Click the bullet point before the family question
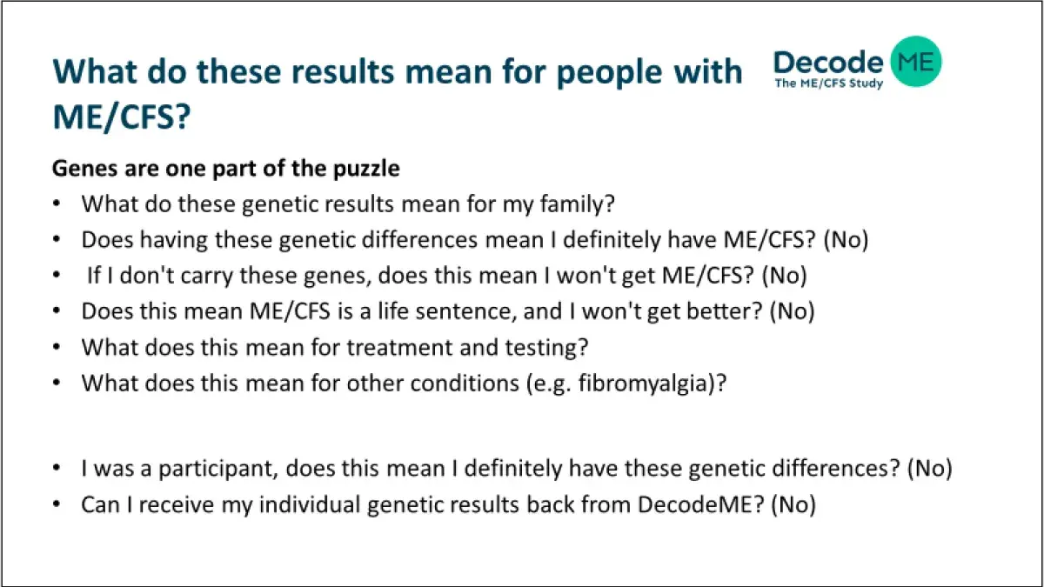 pos(57,204)
